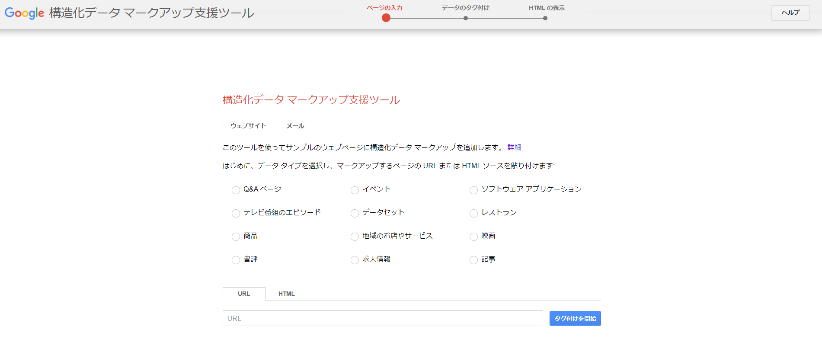This screenshot has height=352, width=822.
Task: Focus the URL text field
Action: 383,318
